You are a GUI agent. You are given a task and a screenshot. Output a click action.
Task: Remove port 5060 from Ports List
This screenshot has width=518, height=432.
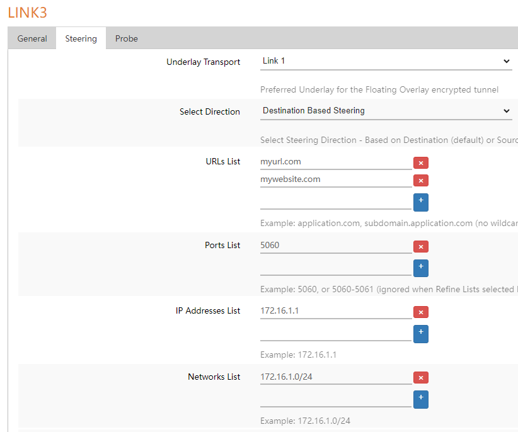click(x=420, y=246)
